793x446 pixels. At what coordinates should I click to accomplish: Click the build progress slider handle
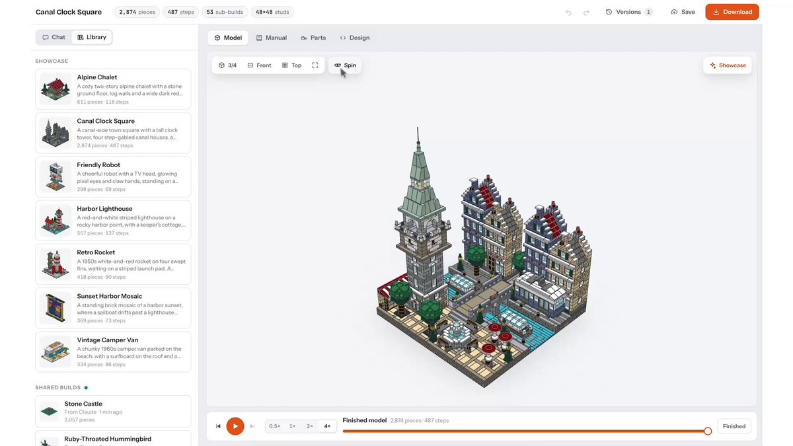[x=708, y=431]
